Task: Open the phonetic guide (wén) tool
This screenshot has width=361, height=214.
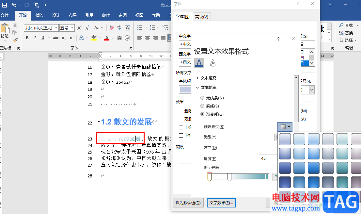Action: [x=119, y=28]
